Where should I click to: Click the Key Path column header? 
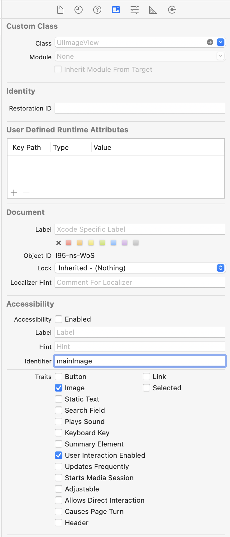pos(27,148)
